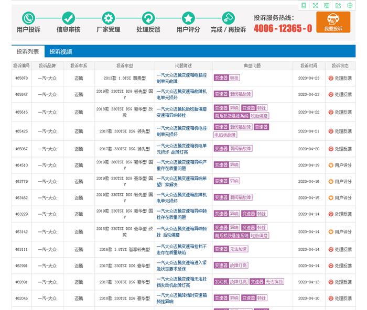Image resolution: width=367 pixels, height=310 pixels.
Task: Click model text 2013款 1.8TSI 尊贵型
Action: click(125, 78)
